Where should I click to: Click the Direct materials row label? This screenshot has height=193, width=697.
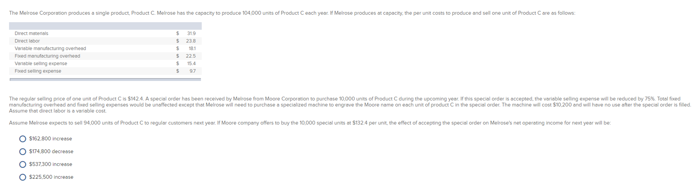(x=31, y=33)
